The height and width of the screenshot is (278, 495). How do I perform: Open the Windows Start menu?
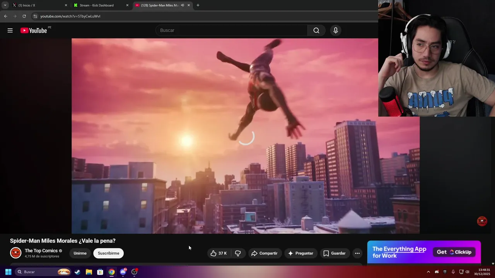click(8, 272)
